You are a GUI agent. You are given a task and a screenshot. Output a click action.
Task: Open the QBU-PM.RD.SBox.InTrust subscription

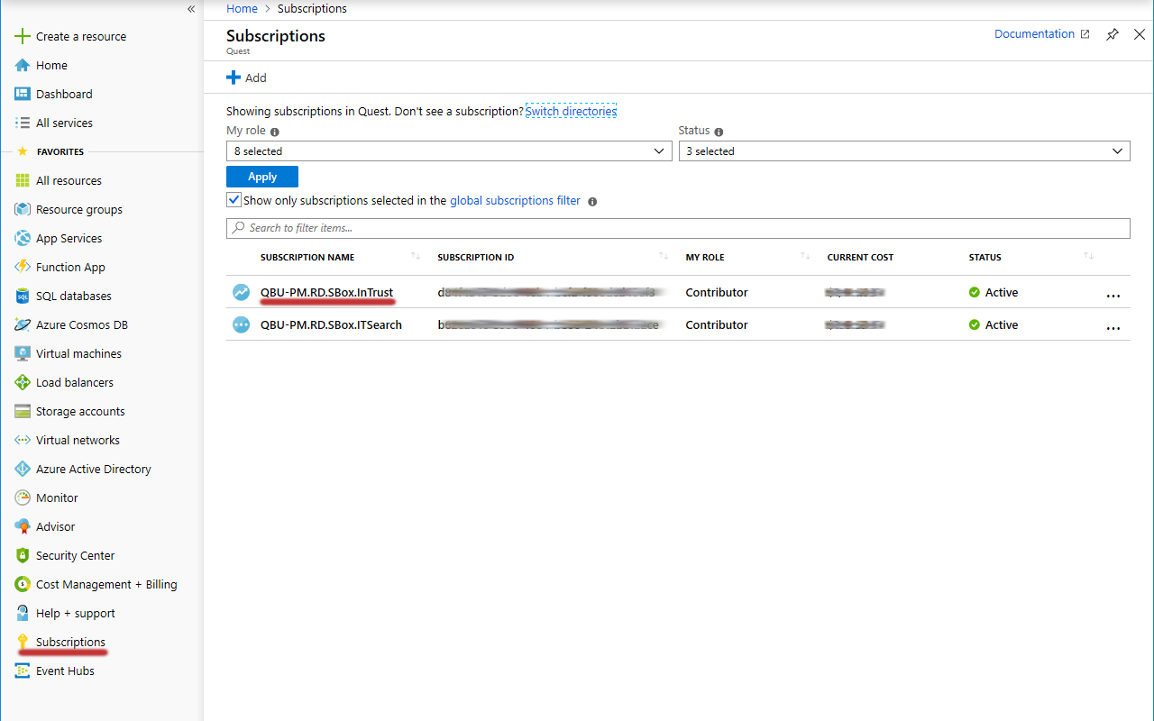(326, 292)
